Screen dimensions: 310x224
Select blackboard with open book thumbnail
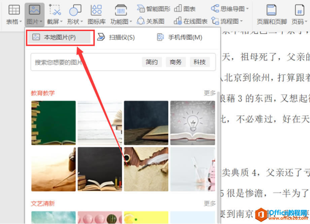tap(100, 169)
